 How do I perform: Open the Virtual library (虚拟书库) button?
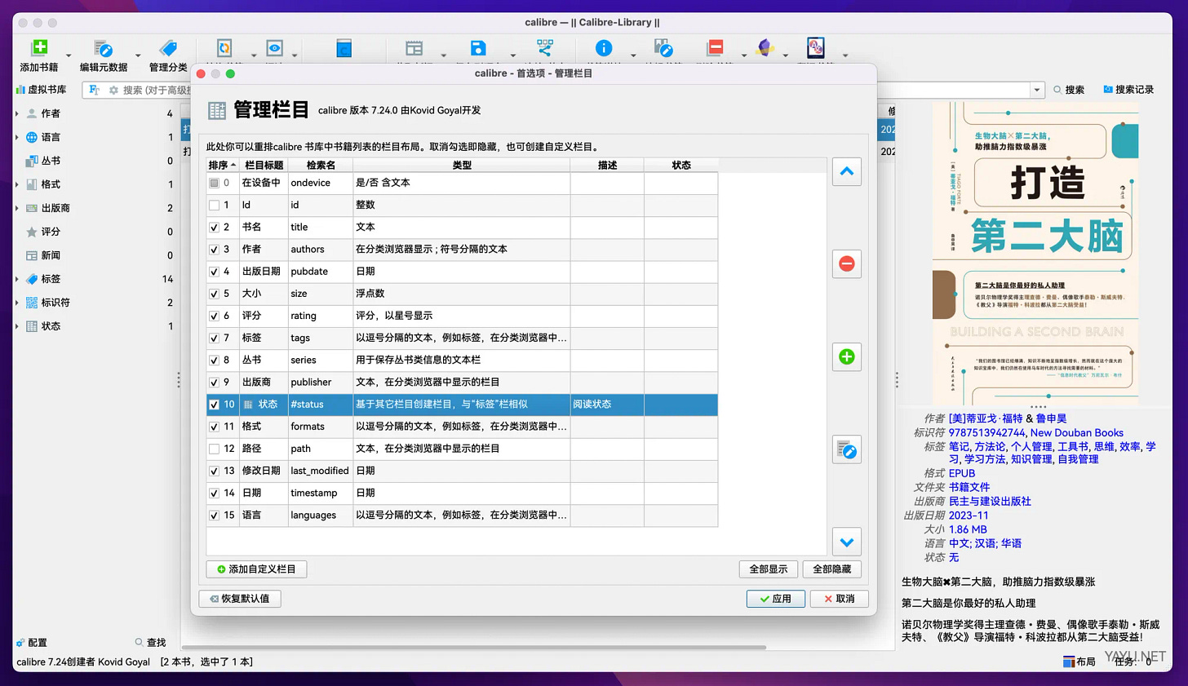42,90
